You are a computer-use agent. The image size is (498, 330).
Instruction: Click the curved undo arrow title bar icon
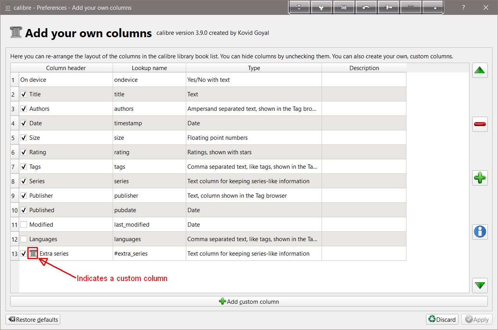[366, 7]
